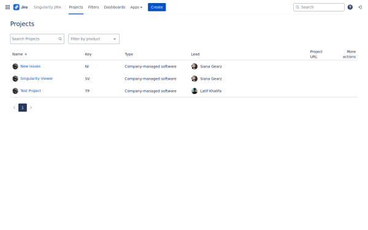This screenshot has height=230, width=368.
Task: Click Siana Gearz avatar in Singularity Viewer row
Action: pos(194,79)
